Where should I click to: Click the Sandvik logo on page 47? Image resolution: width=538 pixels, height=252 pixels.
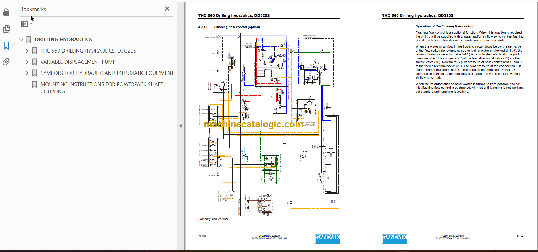pyautogui.click(x=395, y=239)
